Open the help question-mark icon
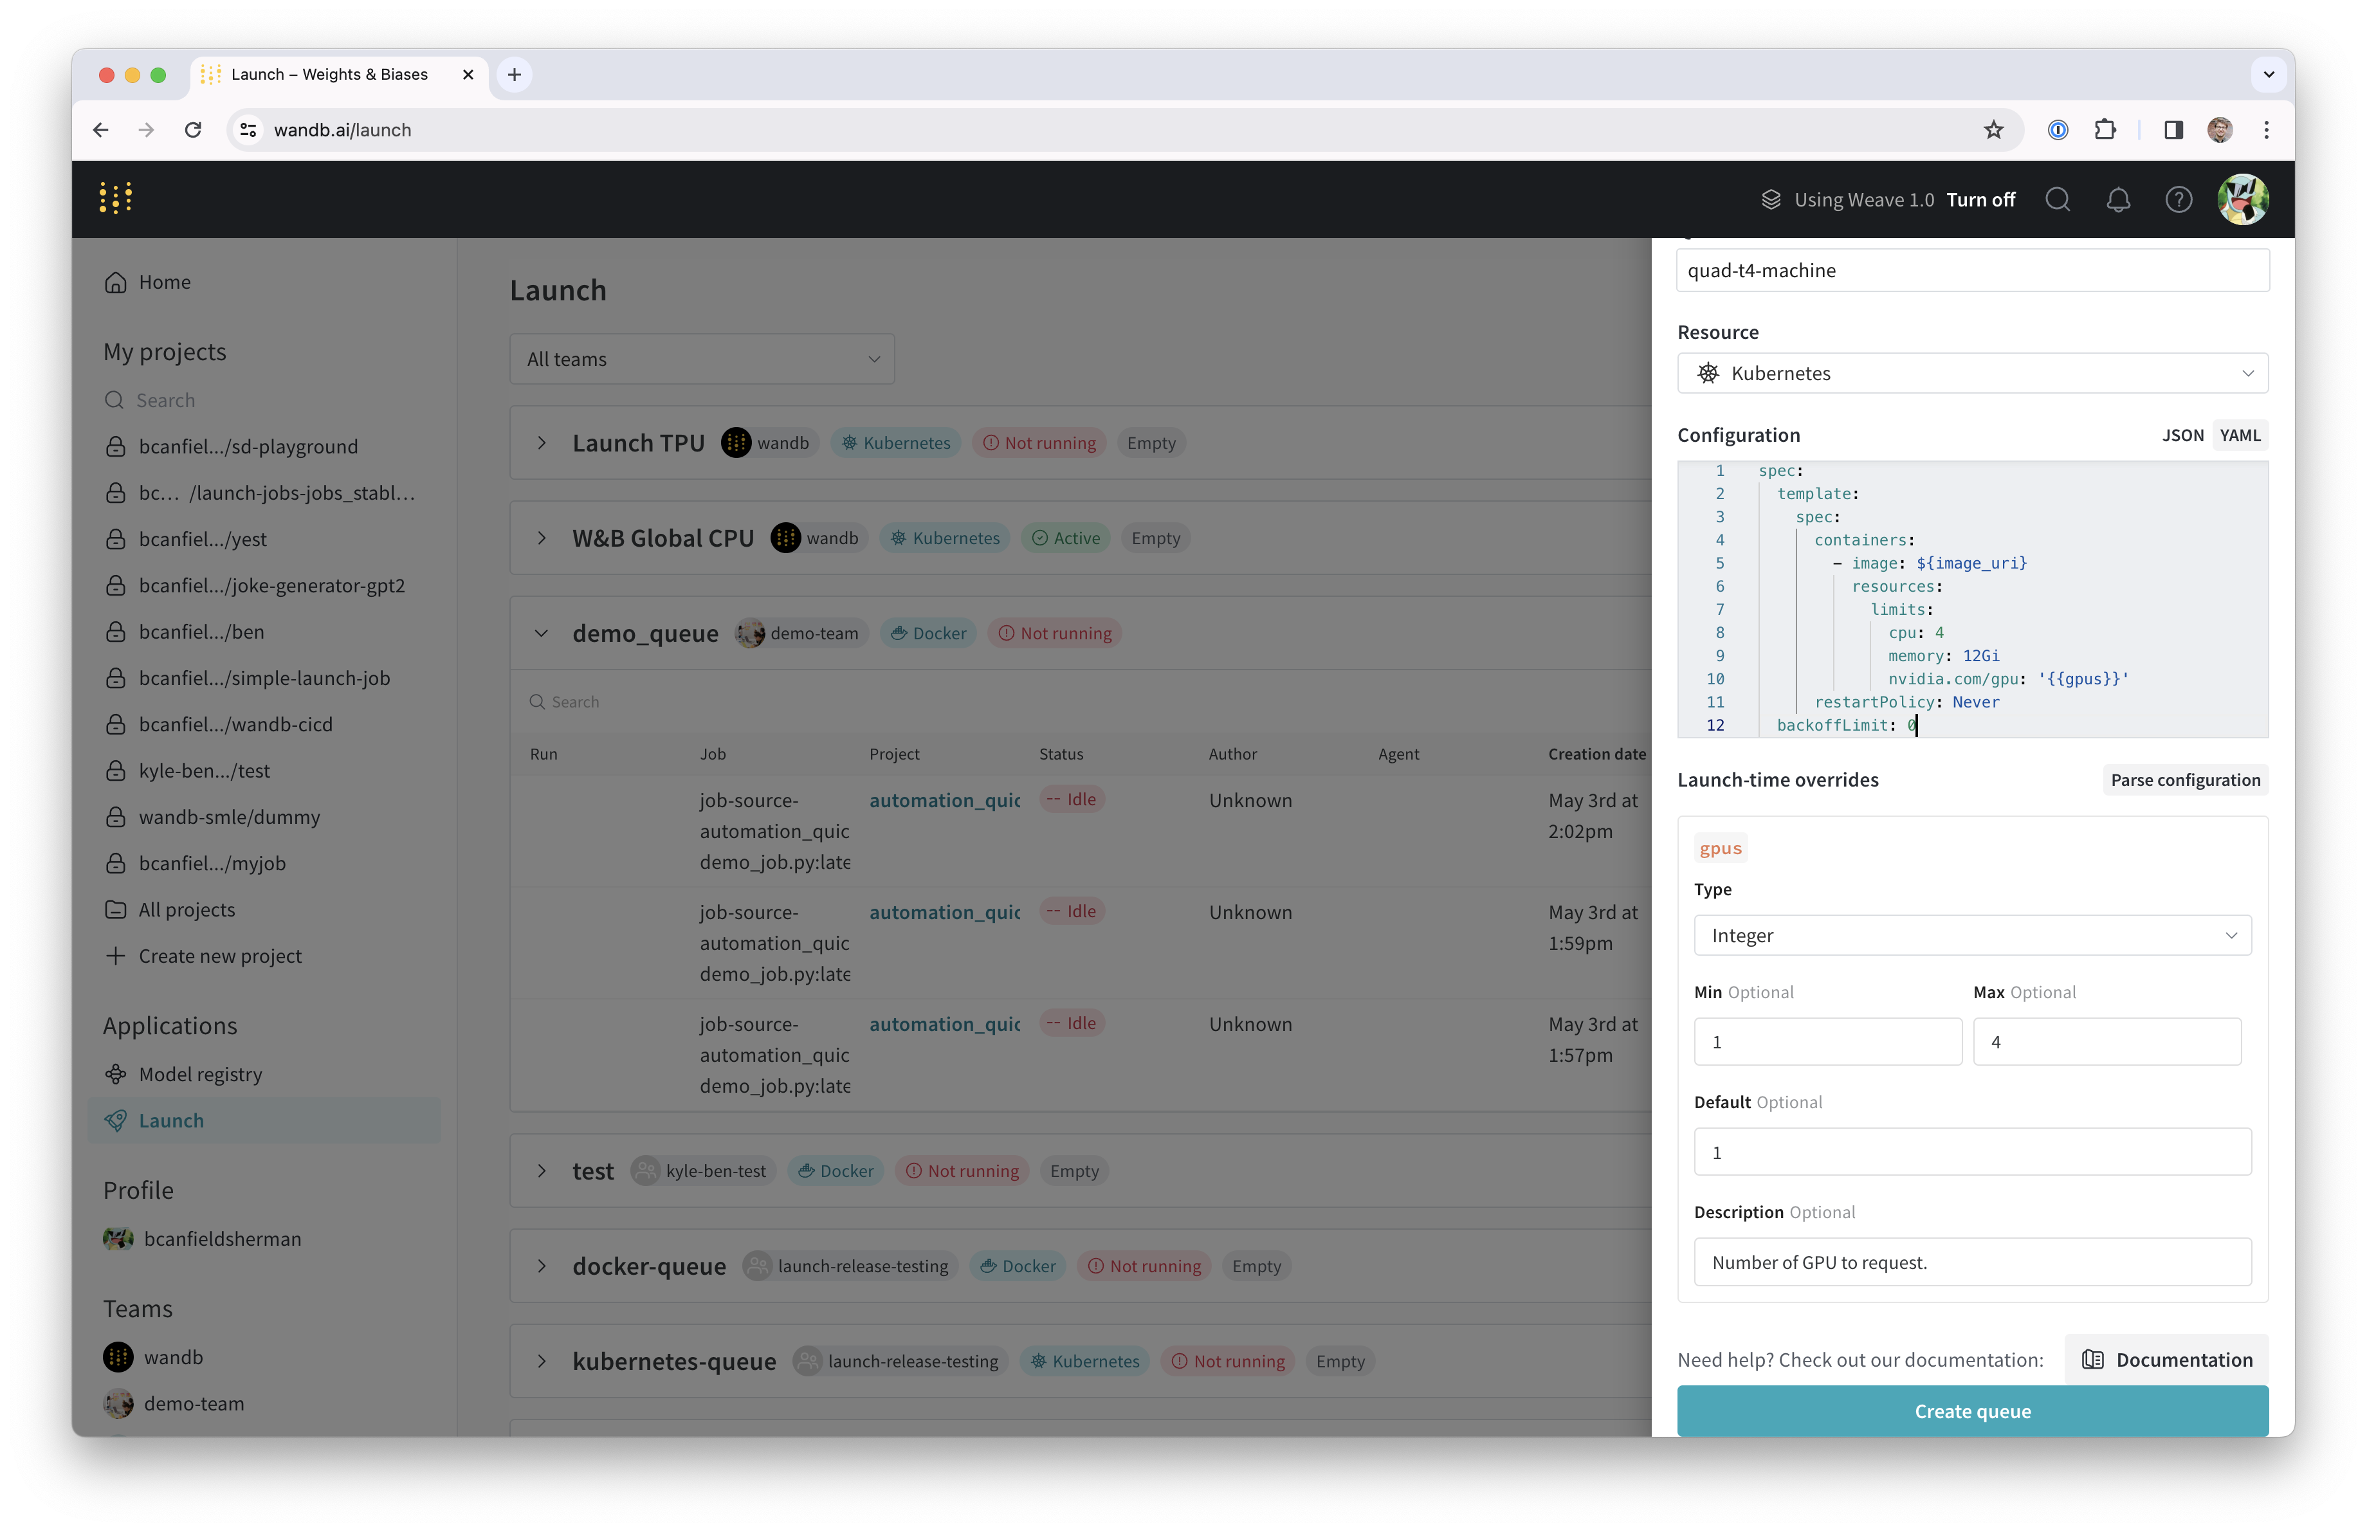Viewport: 2367px width, 1532px height. coord(2178,199)
